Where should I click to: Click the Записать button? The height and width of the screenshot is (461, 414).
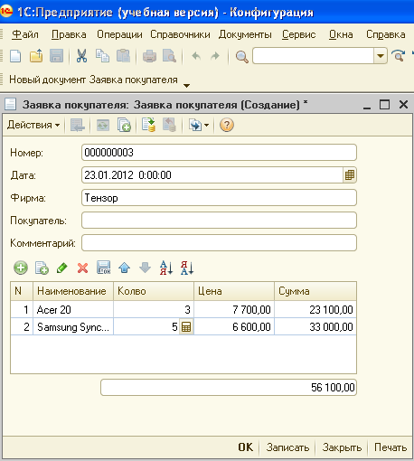pos(287,447)
